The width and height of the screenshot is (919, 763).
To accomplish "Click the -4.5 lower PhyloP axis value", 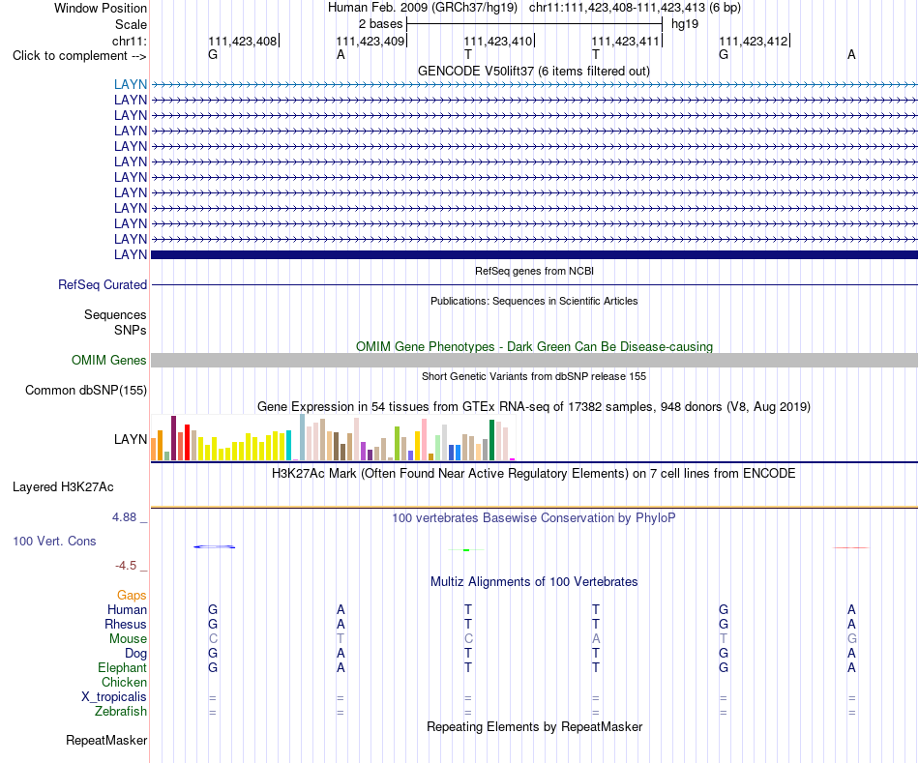I will 126,566.
